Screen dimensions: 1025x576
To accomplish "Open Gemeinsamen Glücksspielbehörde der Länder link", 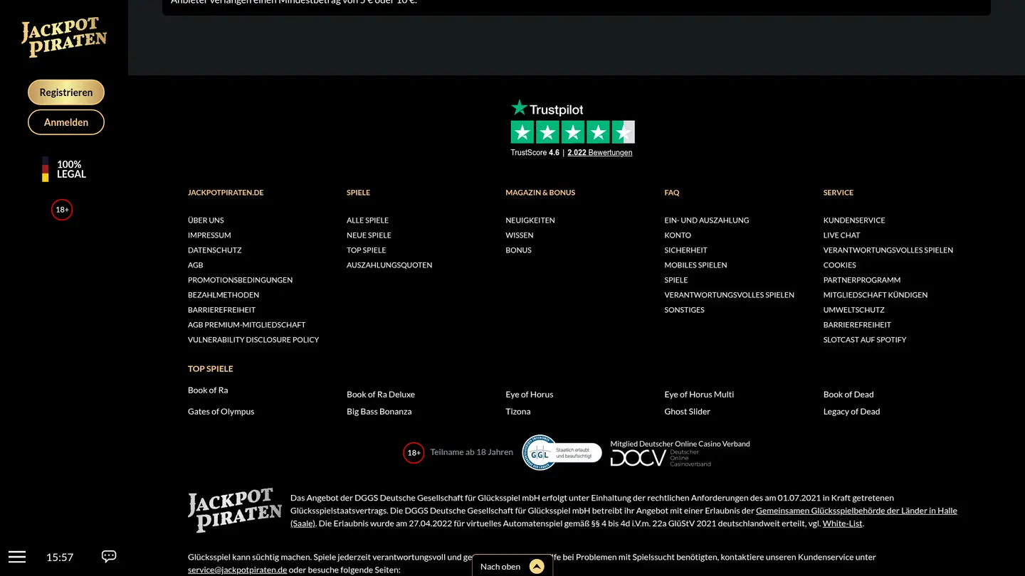I will pyautogui.click(x=856, y=511).
